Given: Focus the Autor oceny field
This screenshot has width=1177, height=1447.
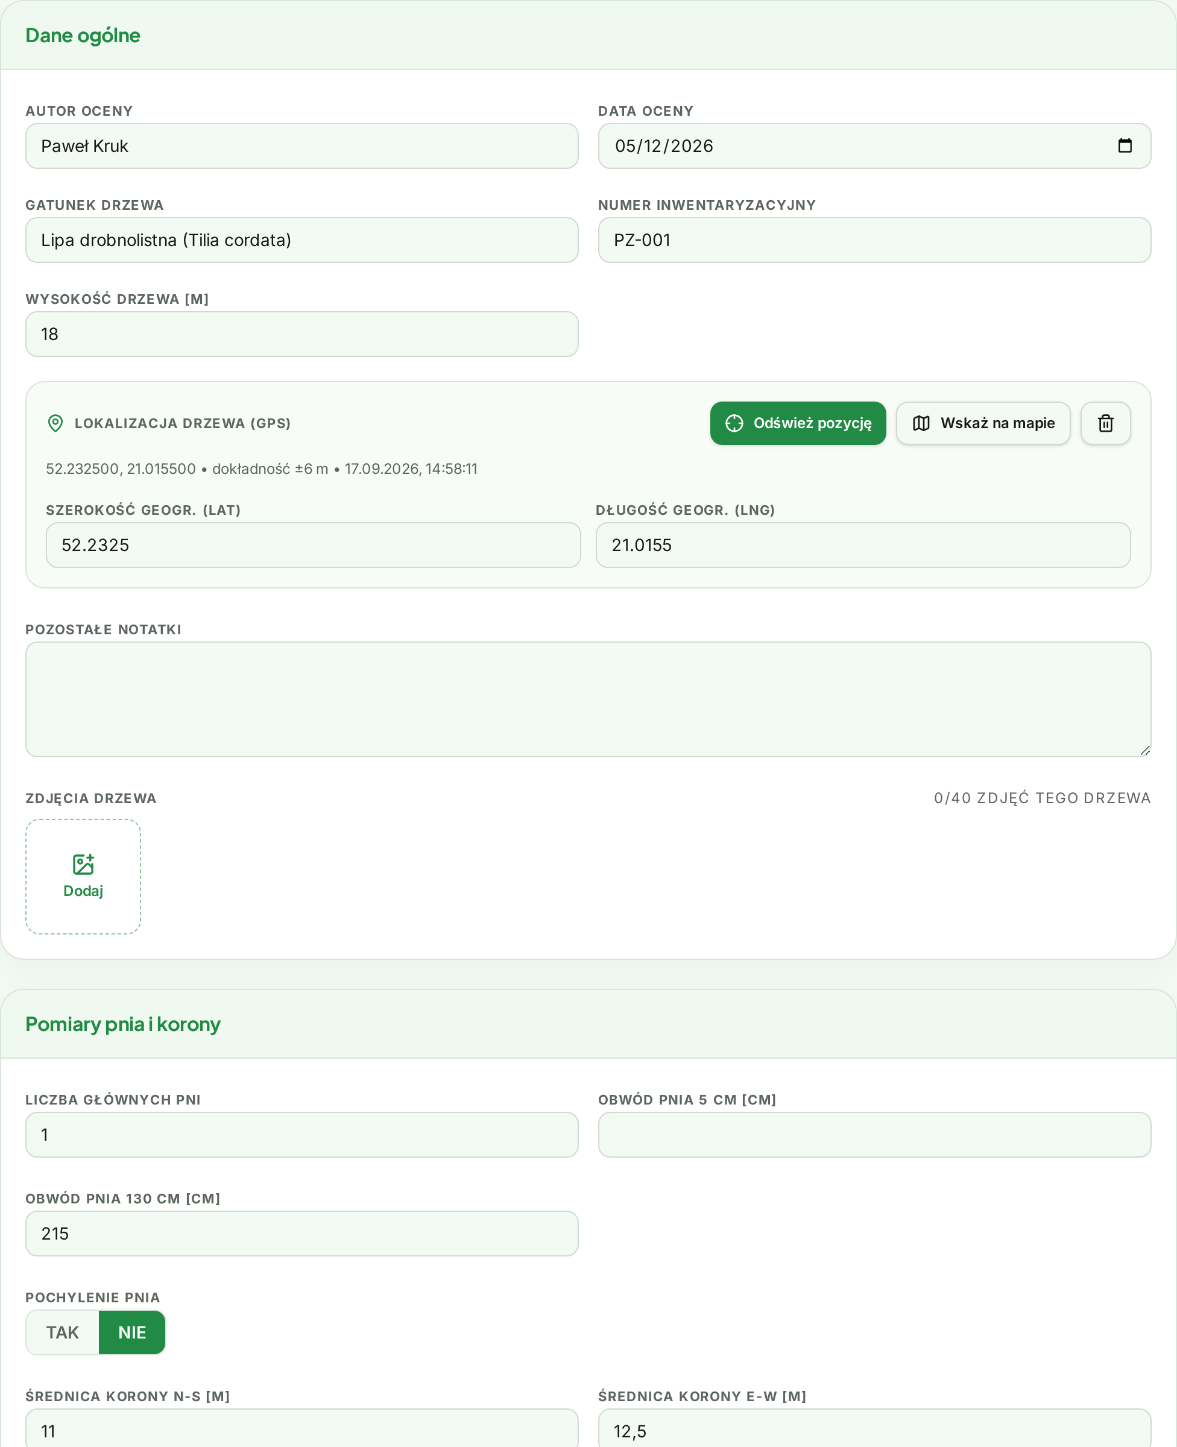Looking at the screenshot, I should [x=301, y=146].
